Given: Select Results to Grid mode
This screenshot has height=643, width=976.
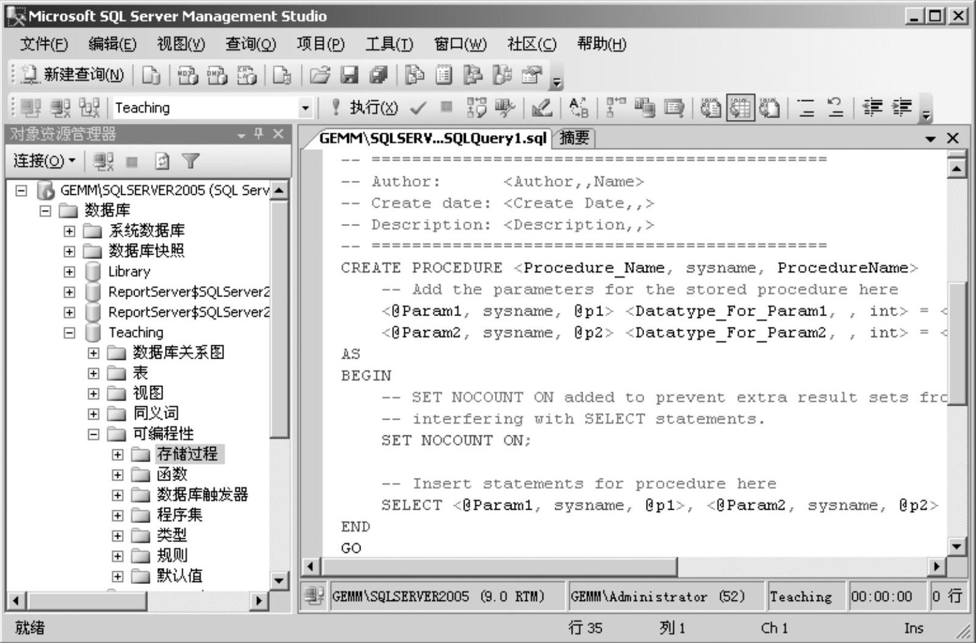Looking at the screenshot, I should tap(740, 108).
